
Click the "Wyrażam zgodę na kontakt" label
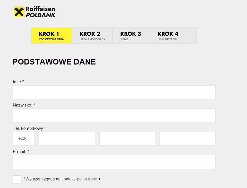tap(49, 179)
